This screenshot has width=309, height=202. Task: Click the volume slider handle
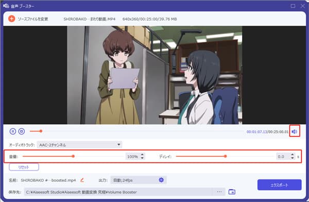point(73,156)
